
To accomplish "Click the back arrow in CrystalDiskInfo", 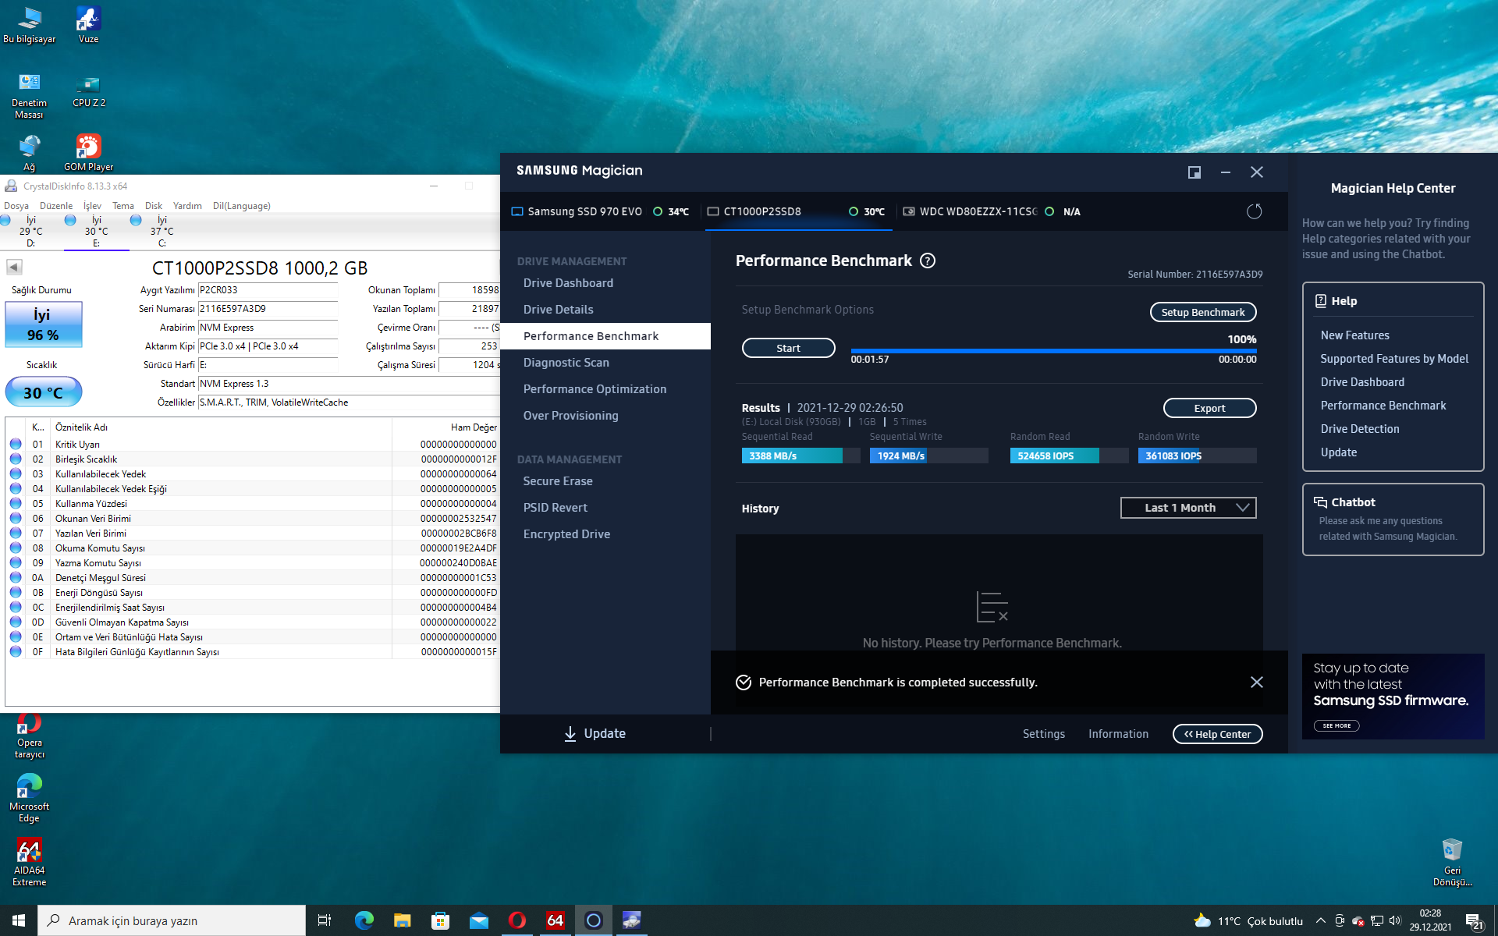I will click(x=14, y=268).
